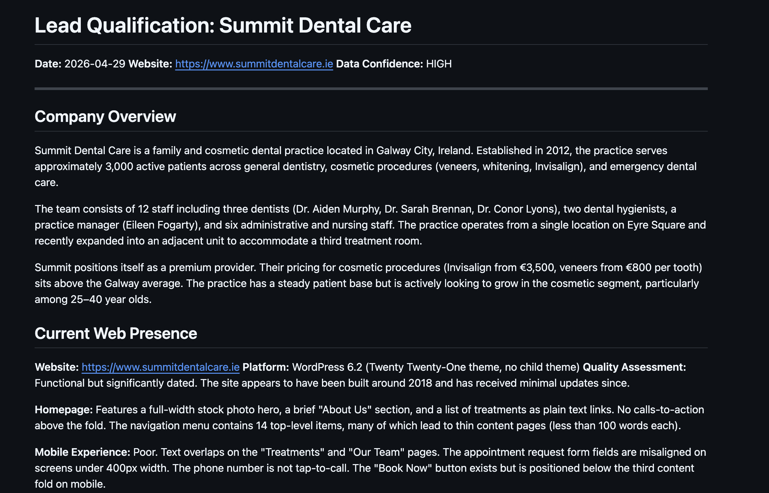Click the Company Overview heading

pos(105,117)
